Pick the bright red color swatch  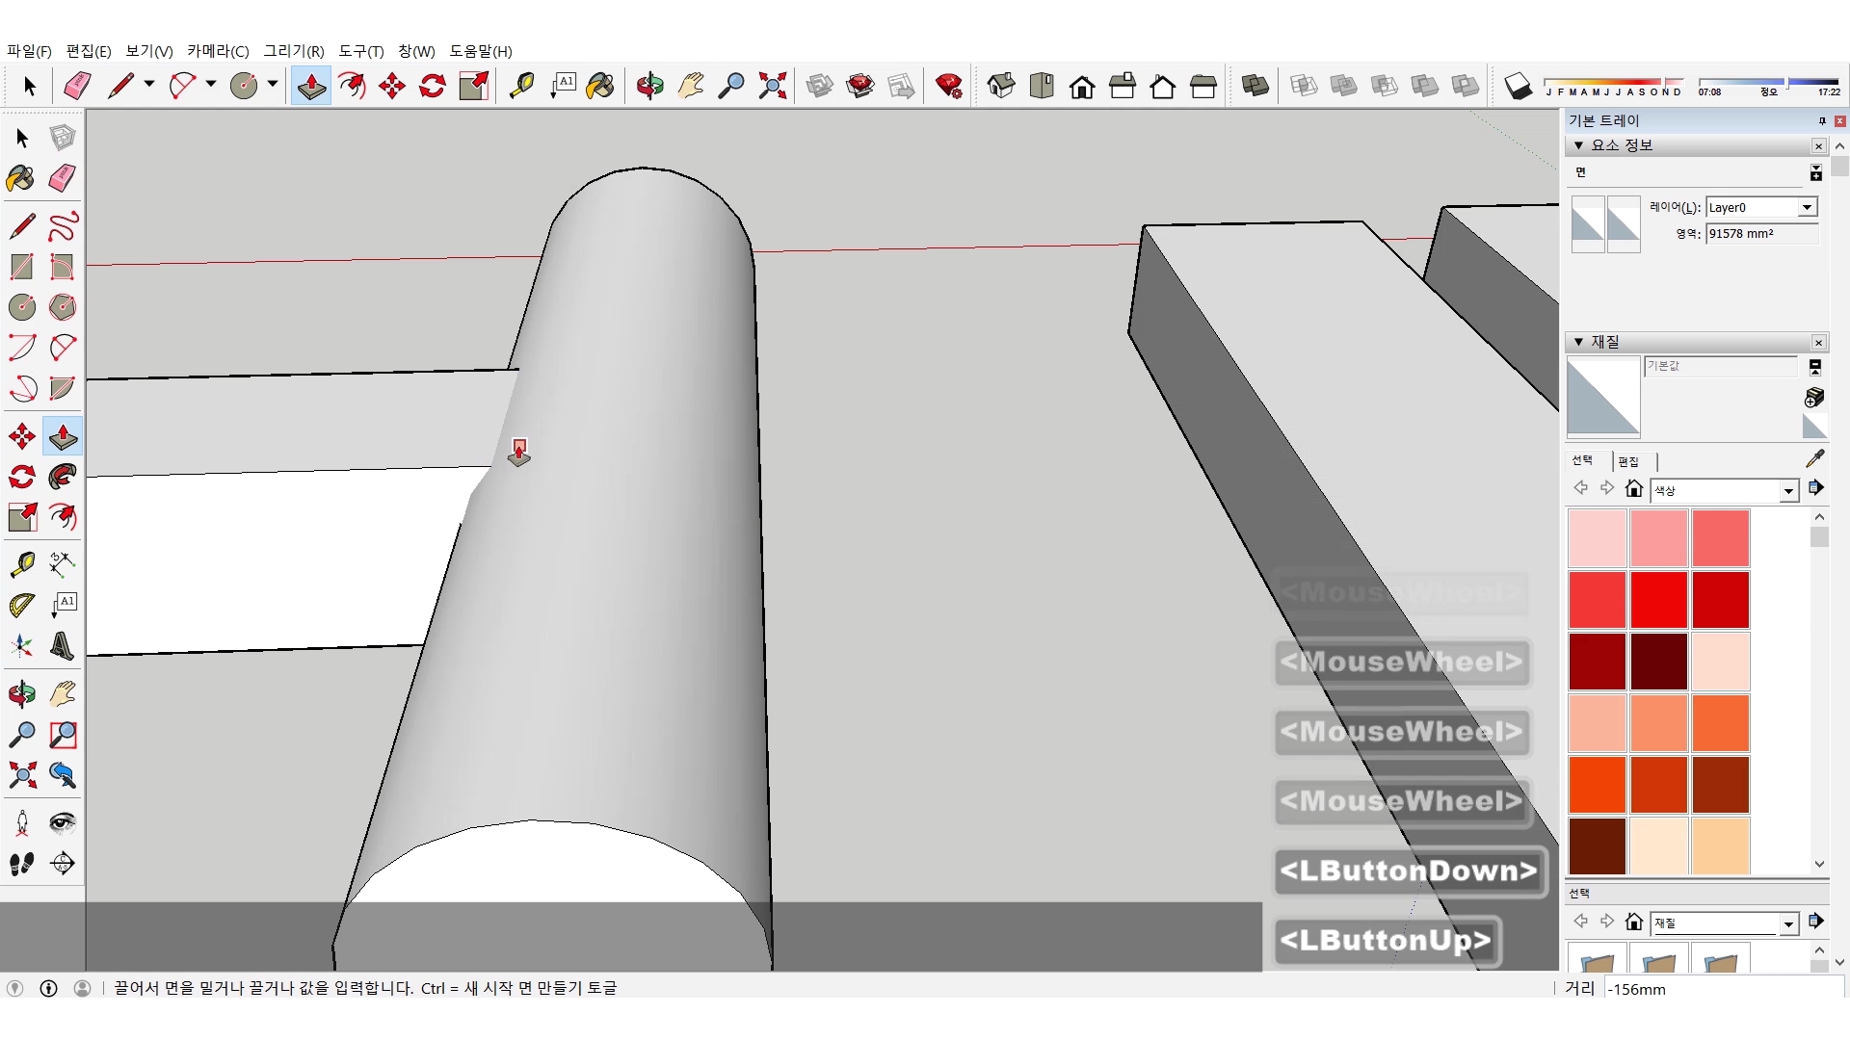[1658, 599]
